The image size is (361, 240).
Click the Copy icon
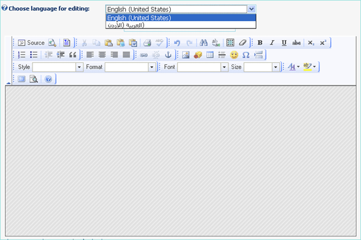pos(96,43)
